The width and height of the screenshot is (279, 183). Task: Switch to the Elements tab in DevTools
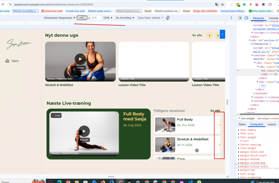(258, 18)
